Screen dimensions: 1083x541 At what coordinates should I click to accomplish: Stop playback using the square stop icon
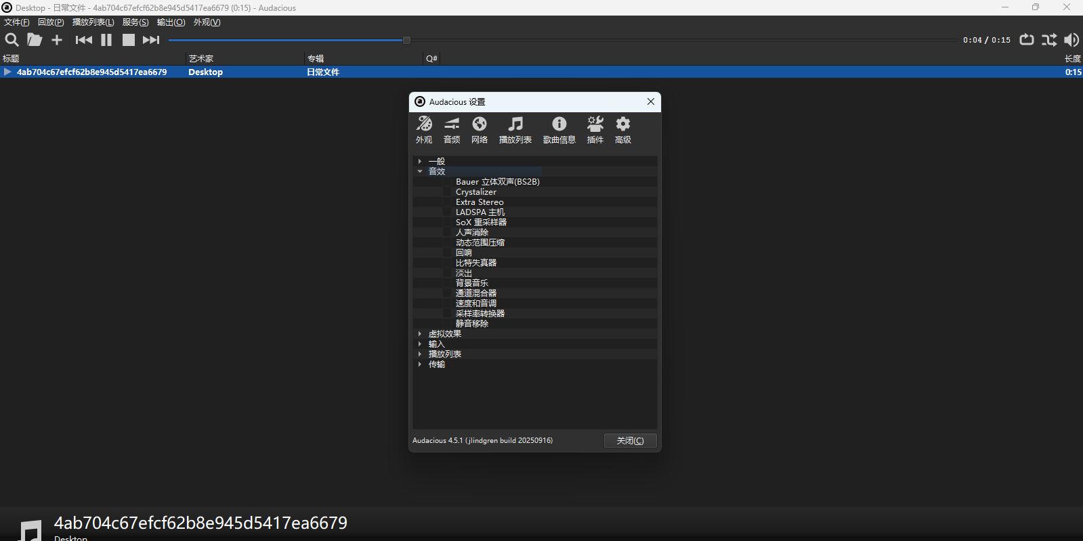click(x=128, y=40)
